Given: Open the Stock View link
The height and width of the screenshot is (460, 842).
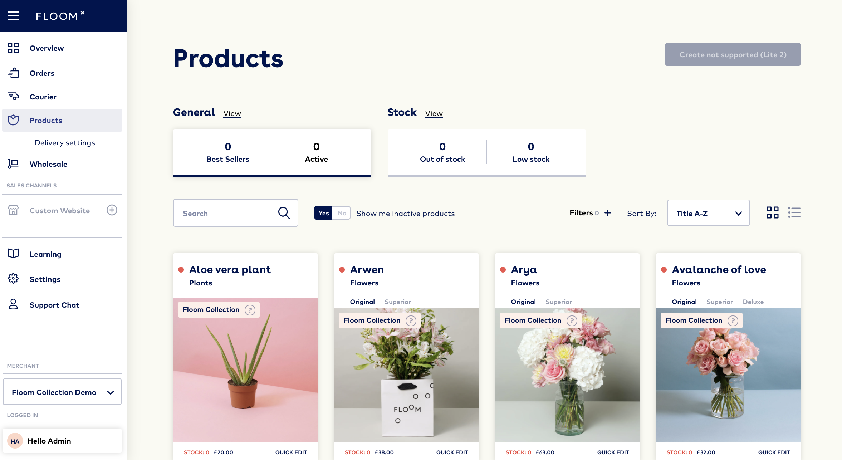Looking at the screenshot, I should [x=434, y=113].
